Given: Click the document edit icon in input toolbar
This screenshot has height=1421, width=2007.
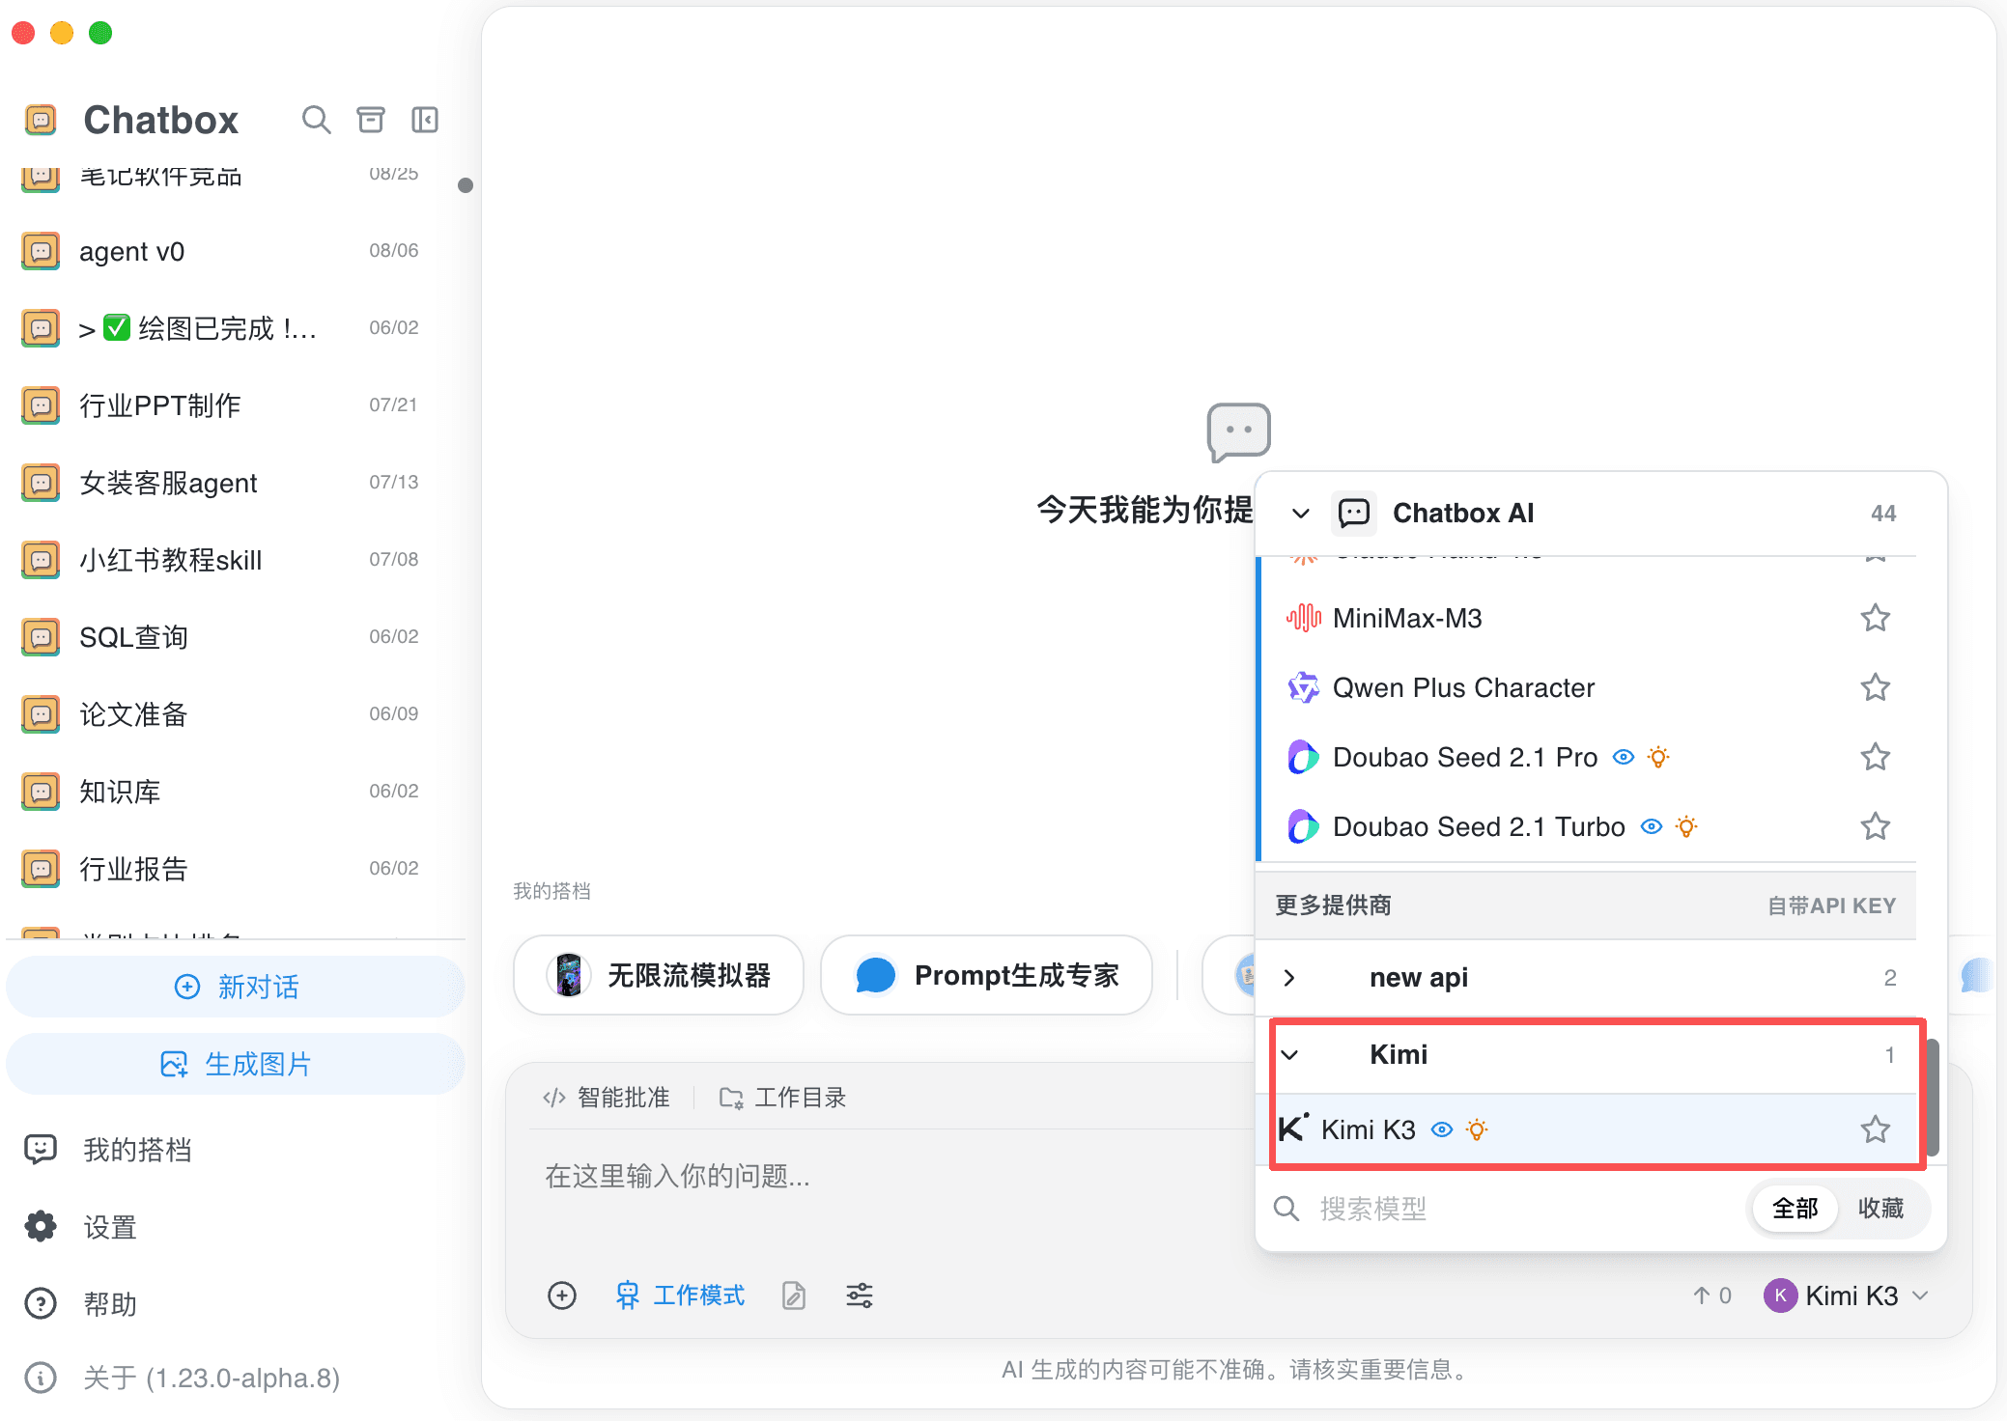Looking at the screenshot, I should 794,1296.
